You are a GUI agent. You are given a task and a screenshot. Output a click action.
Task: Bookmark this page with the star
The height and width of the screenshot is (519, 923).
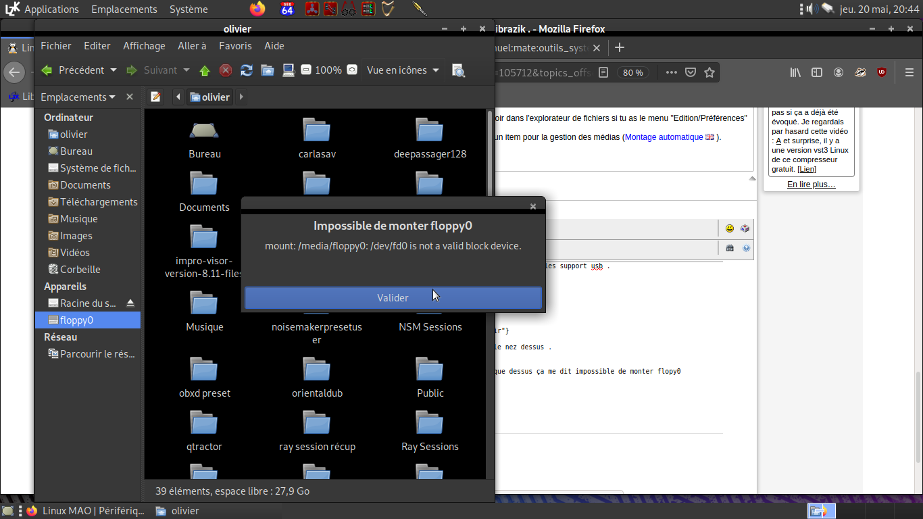point(709,72)
